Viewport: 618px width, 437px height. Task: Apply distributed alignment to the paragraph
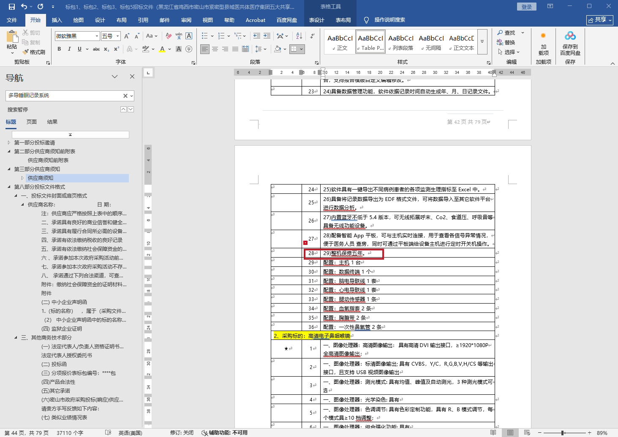click(245, 49)
